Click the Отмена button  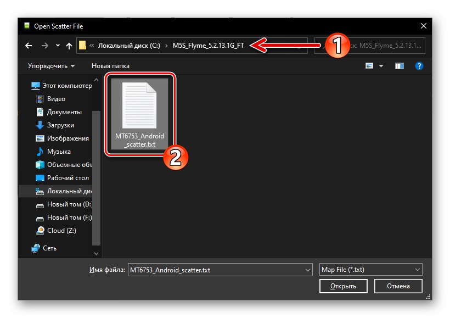(x=398, y=286)
